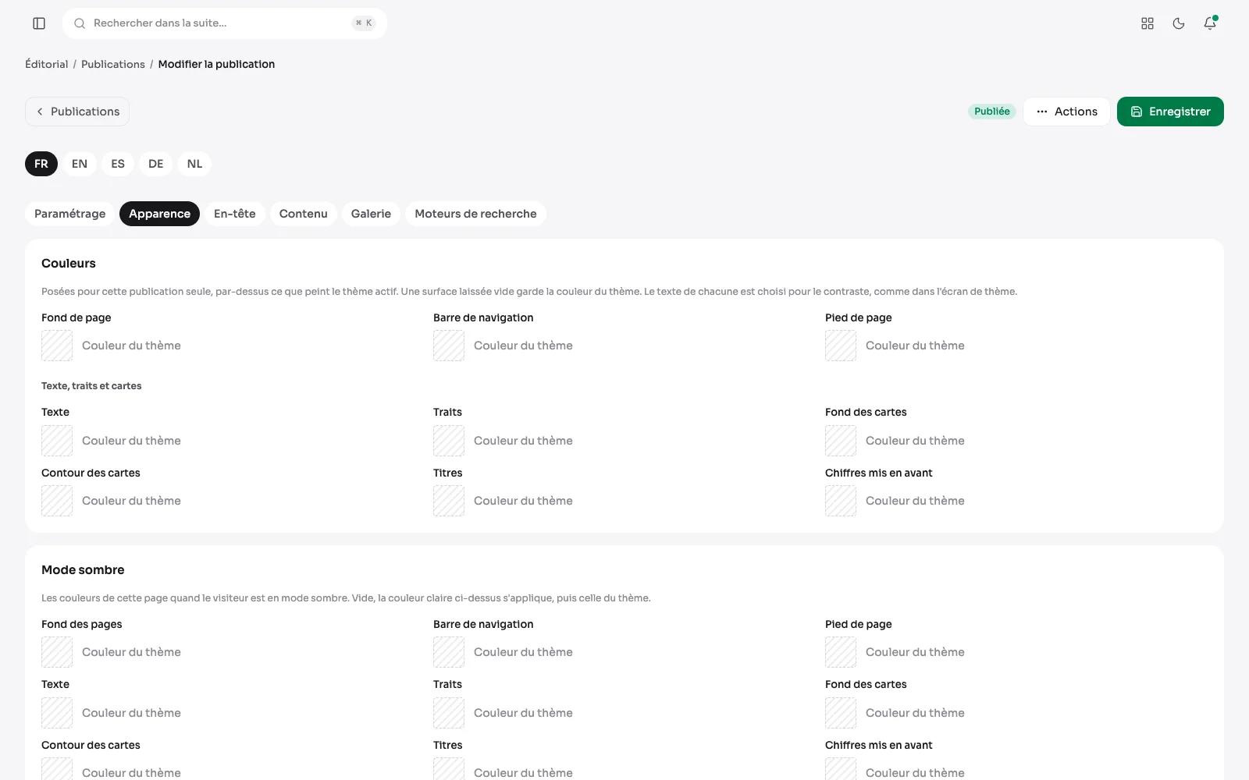Open Couleurs Traits color swatch
The width and height of the screenshot is (1249, 780).
coord(449,441)
